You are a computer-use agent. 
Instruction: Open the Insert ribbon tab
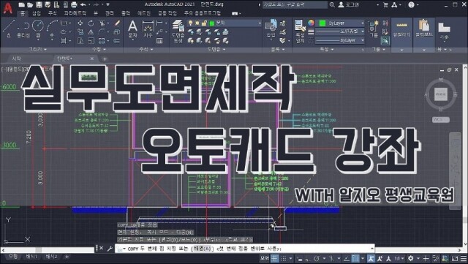[x=37, y=13]
